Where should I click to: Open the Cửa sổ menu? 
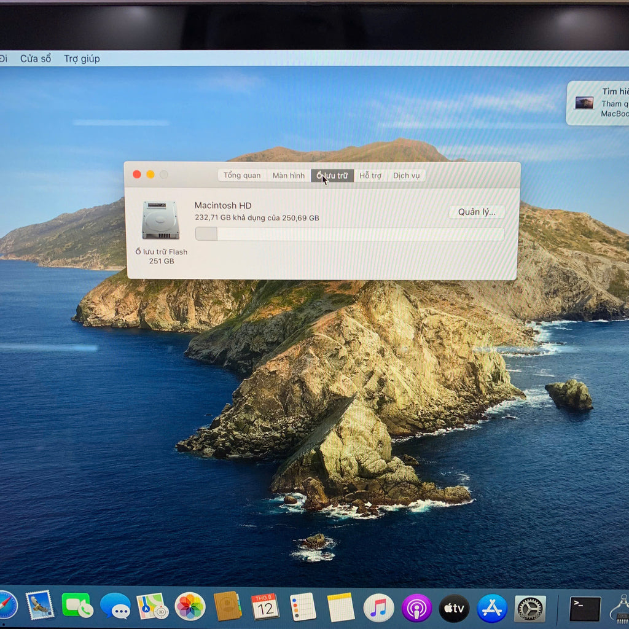coord(36,58)
